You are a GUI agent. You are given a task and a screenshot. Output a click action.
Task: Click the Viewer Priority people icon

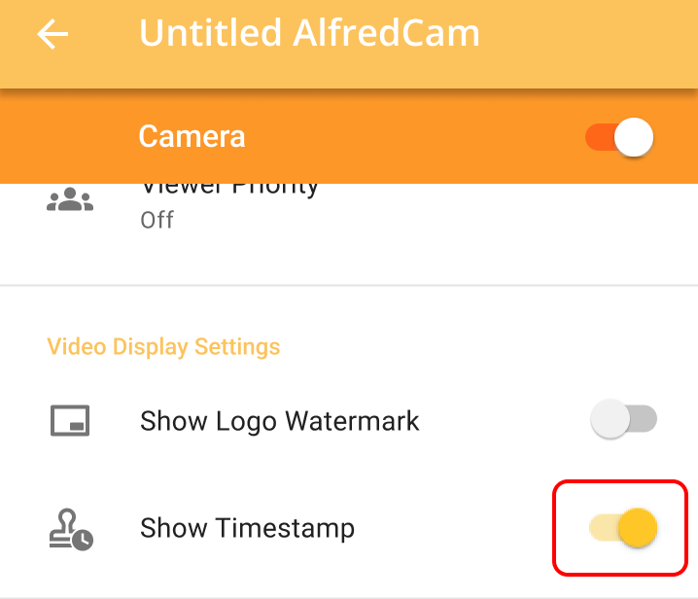(70, 200)
